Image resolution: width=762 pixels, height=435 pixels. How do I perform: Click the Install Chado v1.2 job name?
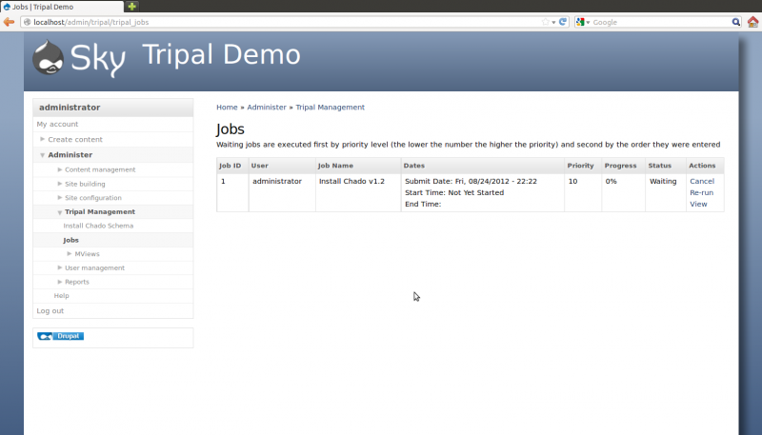pos(351,181)
